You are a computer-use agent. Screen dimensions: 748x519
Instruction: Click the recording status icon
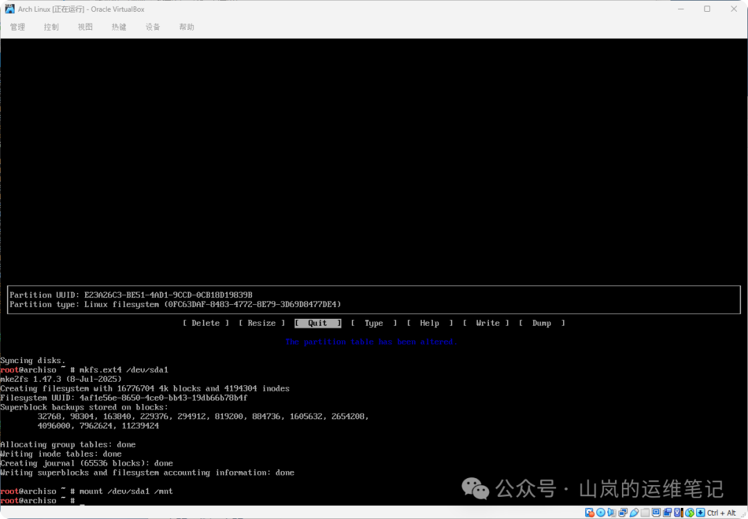tap(667, 512)
